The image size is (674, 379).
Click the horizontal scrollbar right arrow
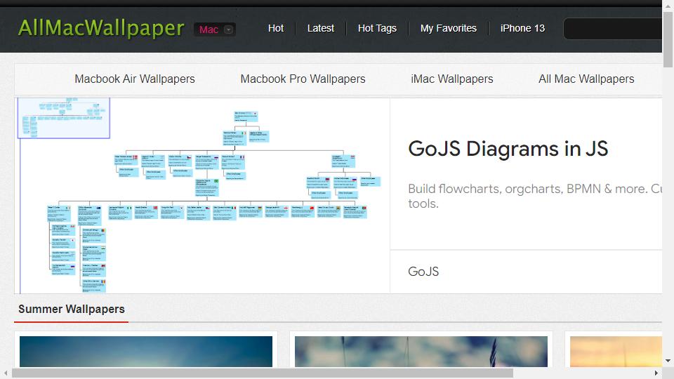click(x=656, y=373)
